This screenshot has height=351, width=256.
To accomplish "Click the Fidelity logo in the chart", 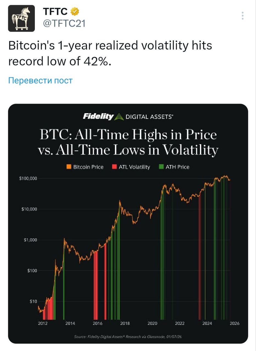I will pyautogui.click(x=98, y=117).
